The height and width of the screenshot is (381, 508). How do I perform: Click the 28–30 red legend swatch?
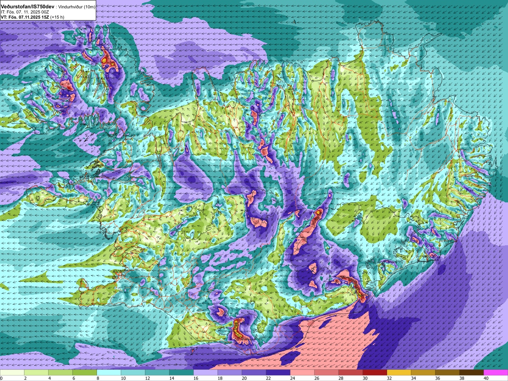coord(351,373)
